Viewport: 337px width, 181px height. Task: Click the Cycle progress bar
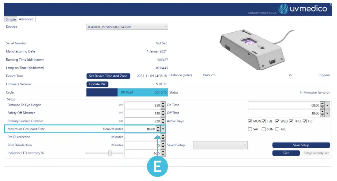click(127, 93)
